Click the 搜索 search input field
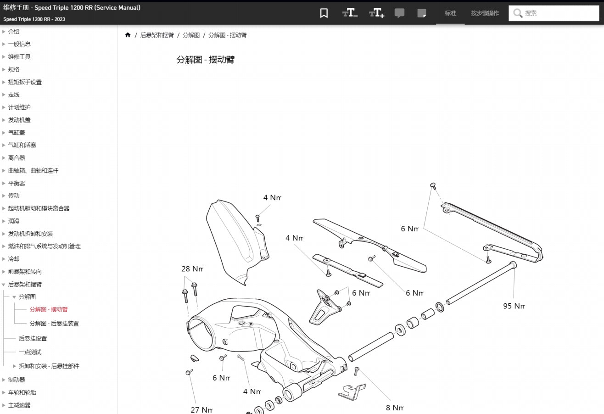This screenshot has width=604, height=414. click(555, 13)
